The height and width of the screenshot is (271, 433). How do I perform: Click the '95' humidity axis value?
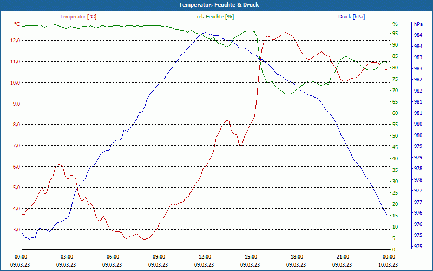395,34
